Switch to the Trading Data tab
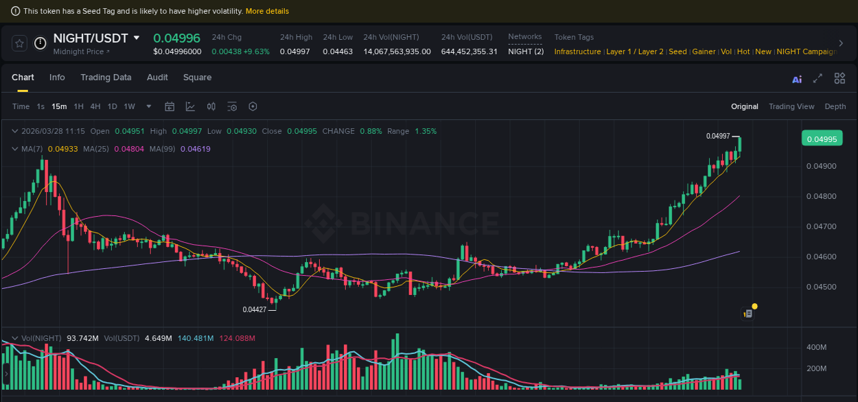The width and height of the screenshot is (858, 402). pyautogui.click(x=106, y=78)
